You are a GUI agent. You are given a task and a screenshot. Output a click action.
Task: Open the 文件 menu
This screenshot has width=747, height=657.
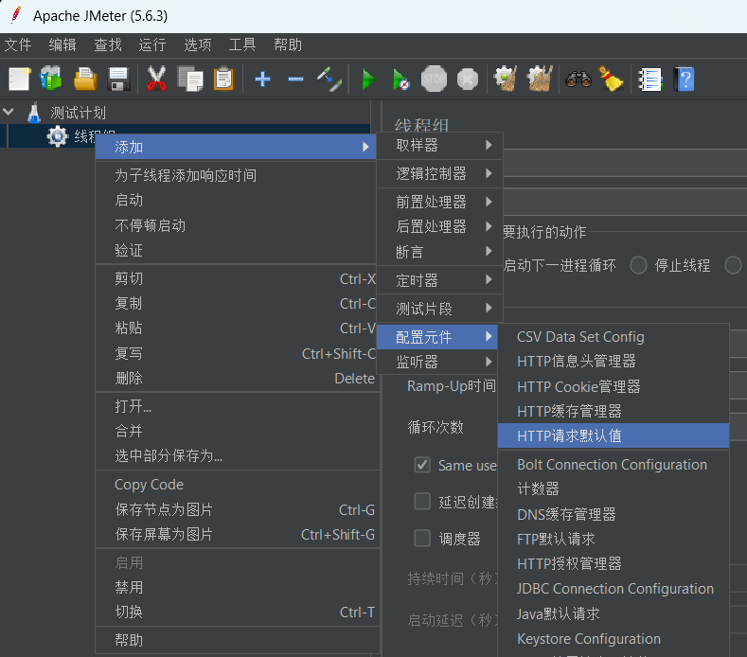pos(18,44)
